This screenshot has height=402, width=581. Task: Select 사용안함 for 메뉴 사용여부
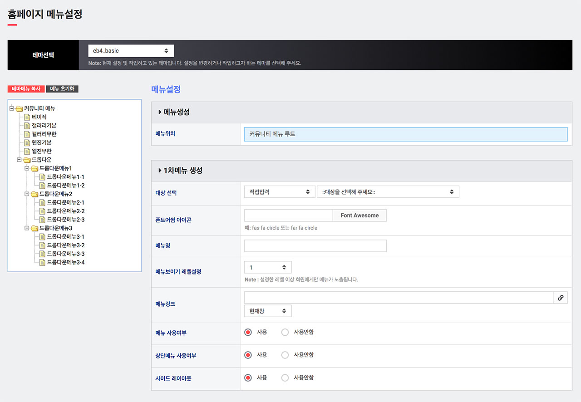pos(285,332)
